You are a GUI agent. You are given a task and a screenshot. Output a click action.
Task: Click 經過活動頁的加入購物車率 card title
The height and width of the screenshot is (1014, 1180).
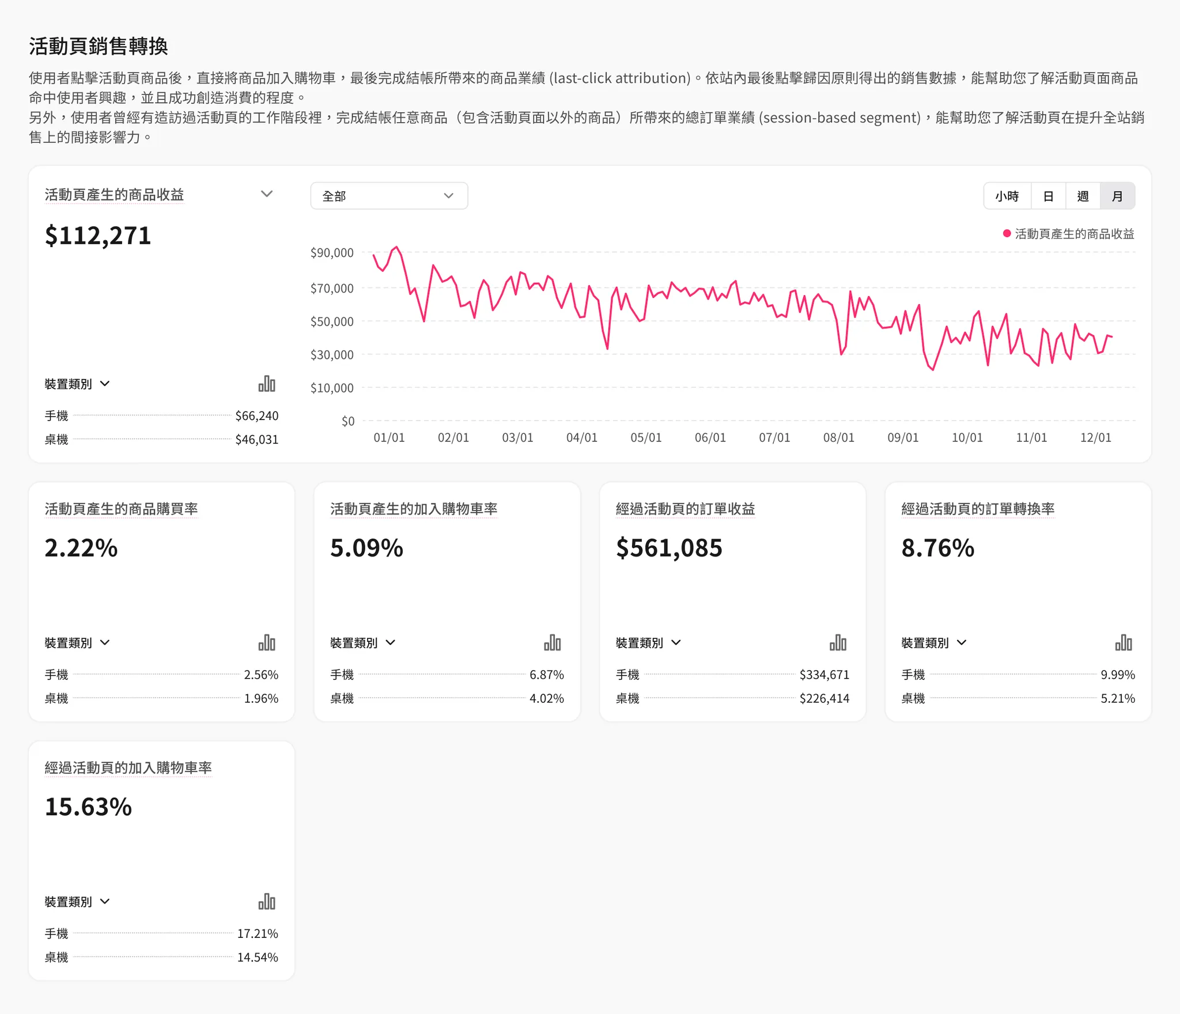(128, 767)
